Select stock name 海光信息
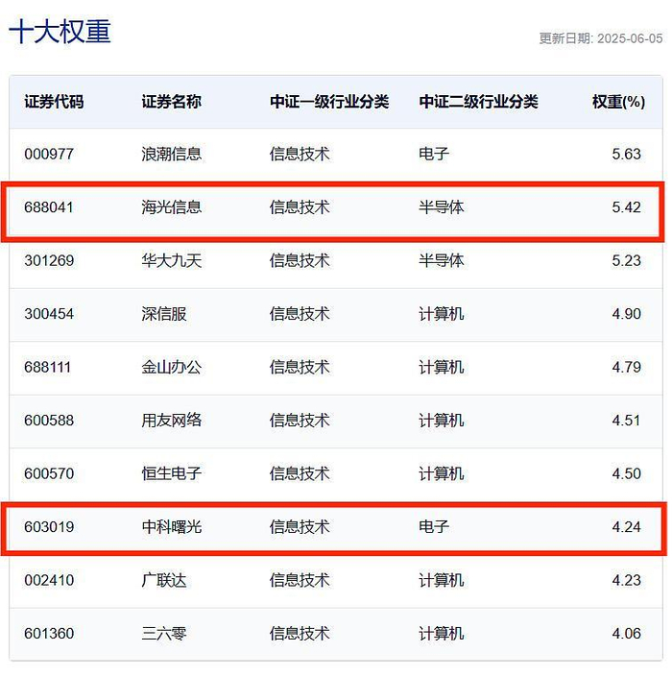Viewport: 672px width, 676px height. 171,207
